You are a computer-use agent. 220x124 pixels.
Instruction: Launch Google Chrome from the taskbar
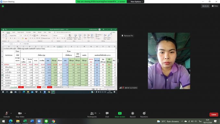tap(53, 121)
